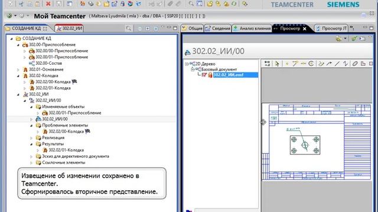Click the green refresh arrows icon in toolbar
This screenshot has height=212, width=378.
[234, 4]
